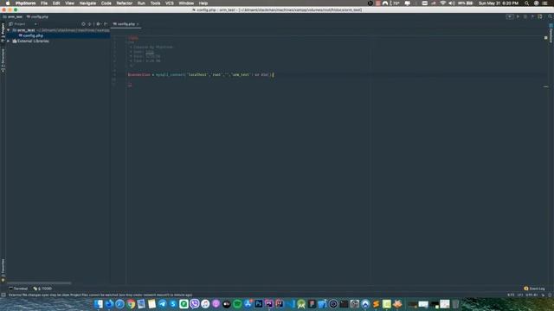The height and width of the screenshot is (311, 554).
Task: Open Photoshop from the Dock
Action: pyautogui.click(x=258, y=303)
